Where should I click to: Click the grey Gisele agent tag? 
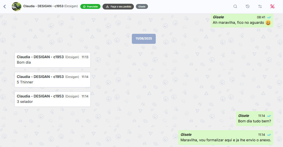142,7
